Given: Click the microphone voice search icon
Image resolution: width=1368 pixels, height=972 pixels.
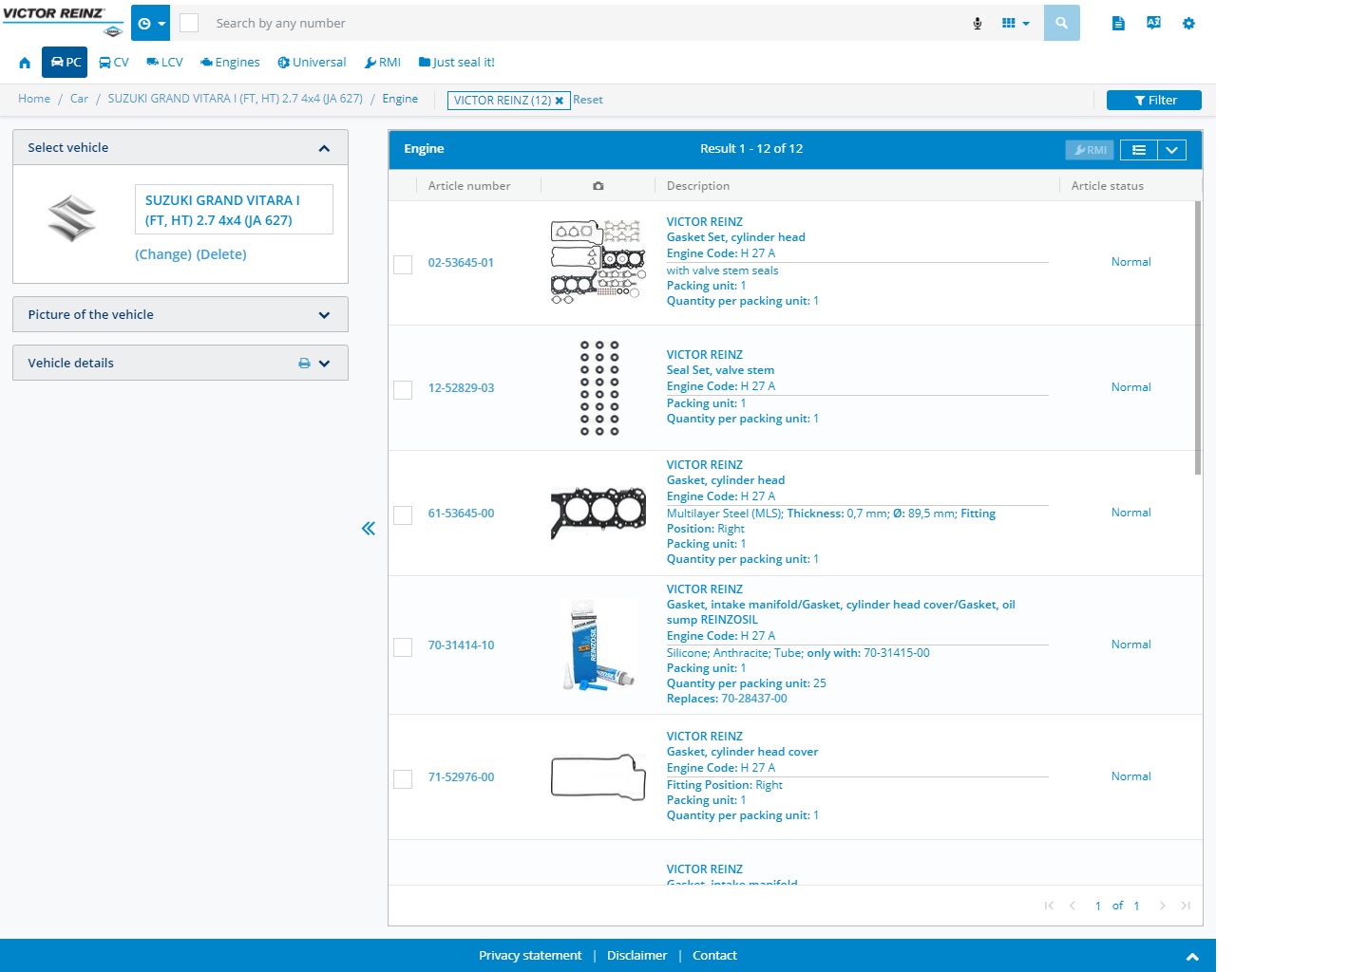Looking at the screenshot, I should coord(978,24).
